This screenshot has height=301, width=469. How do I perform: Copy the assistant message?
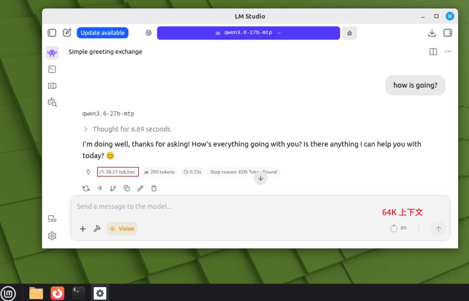pos(127,188)
